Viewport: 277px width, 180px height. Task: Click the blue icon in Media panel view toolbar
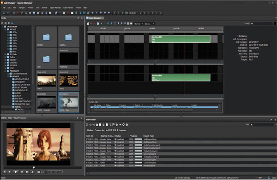click(12, 23)
